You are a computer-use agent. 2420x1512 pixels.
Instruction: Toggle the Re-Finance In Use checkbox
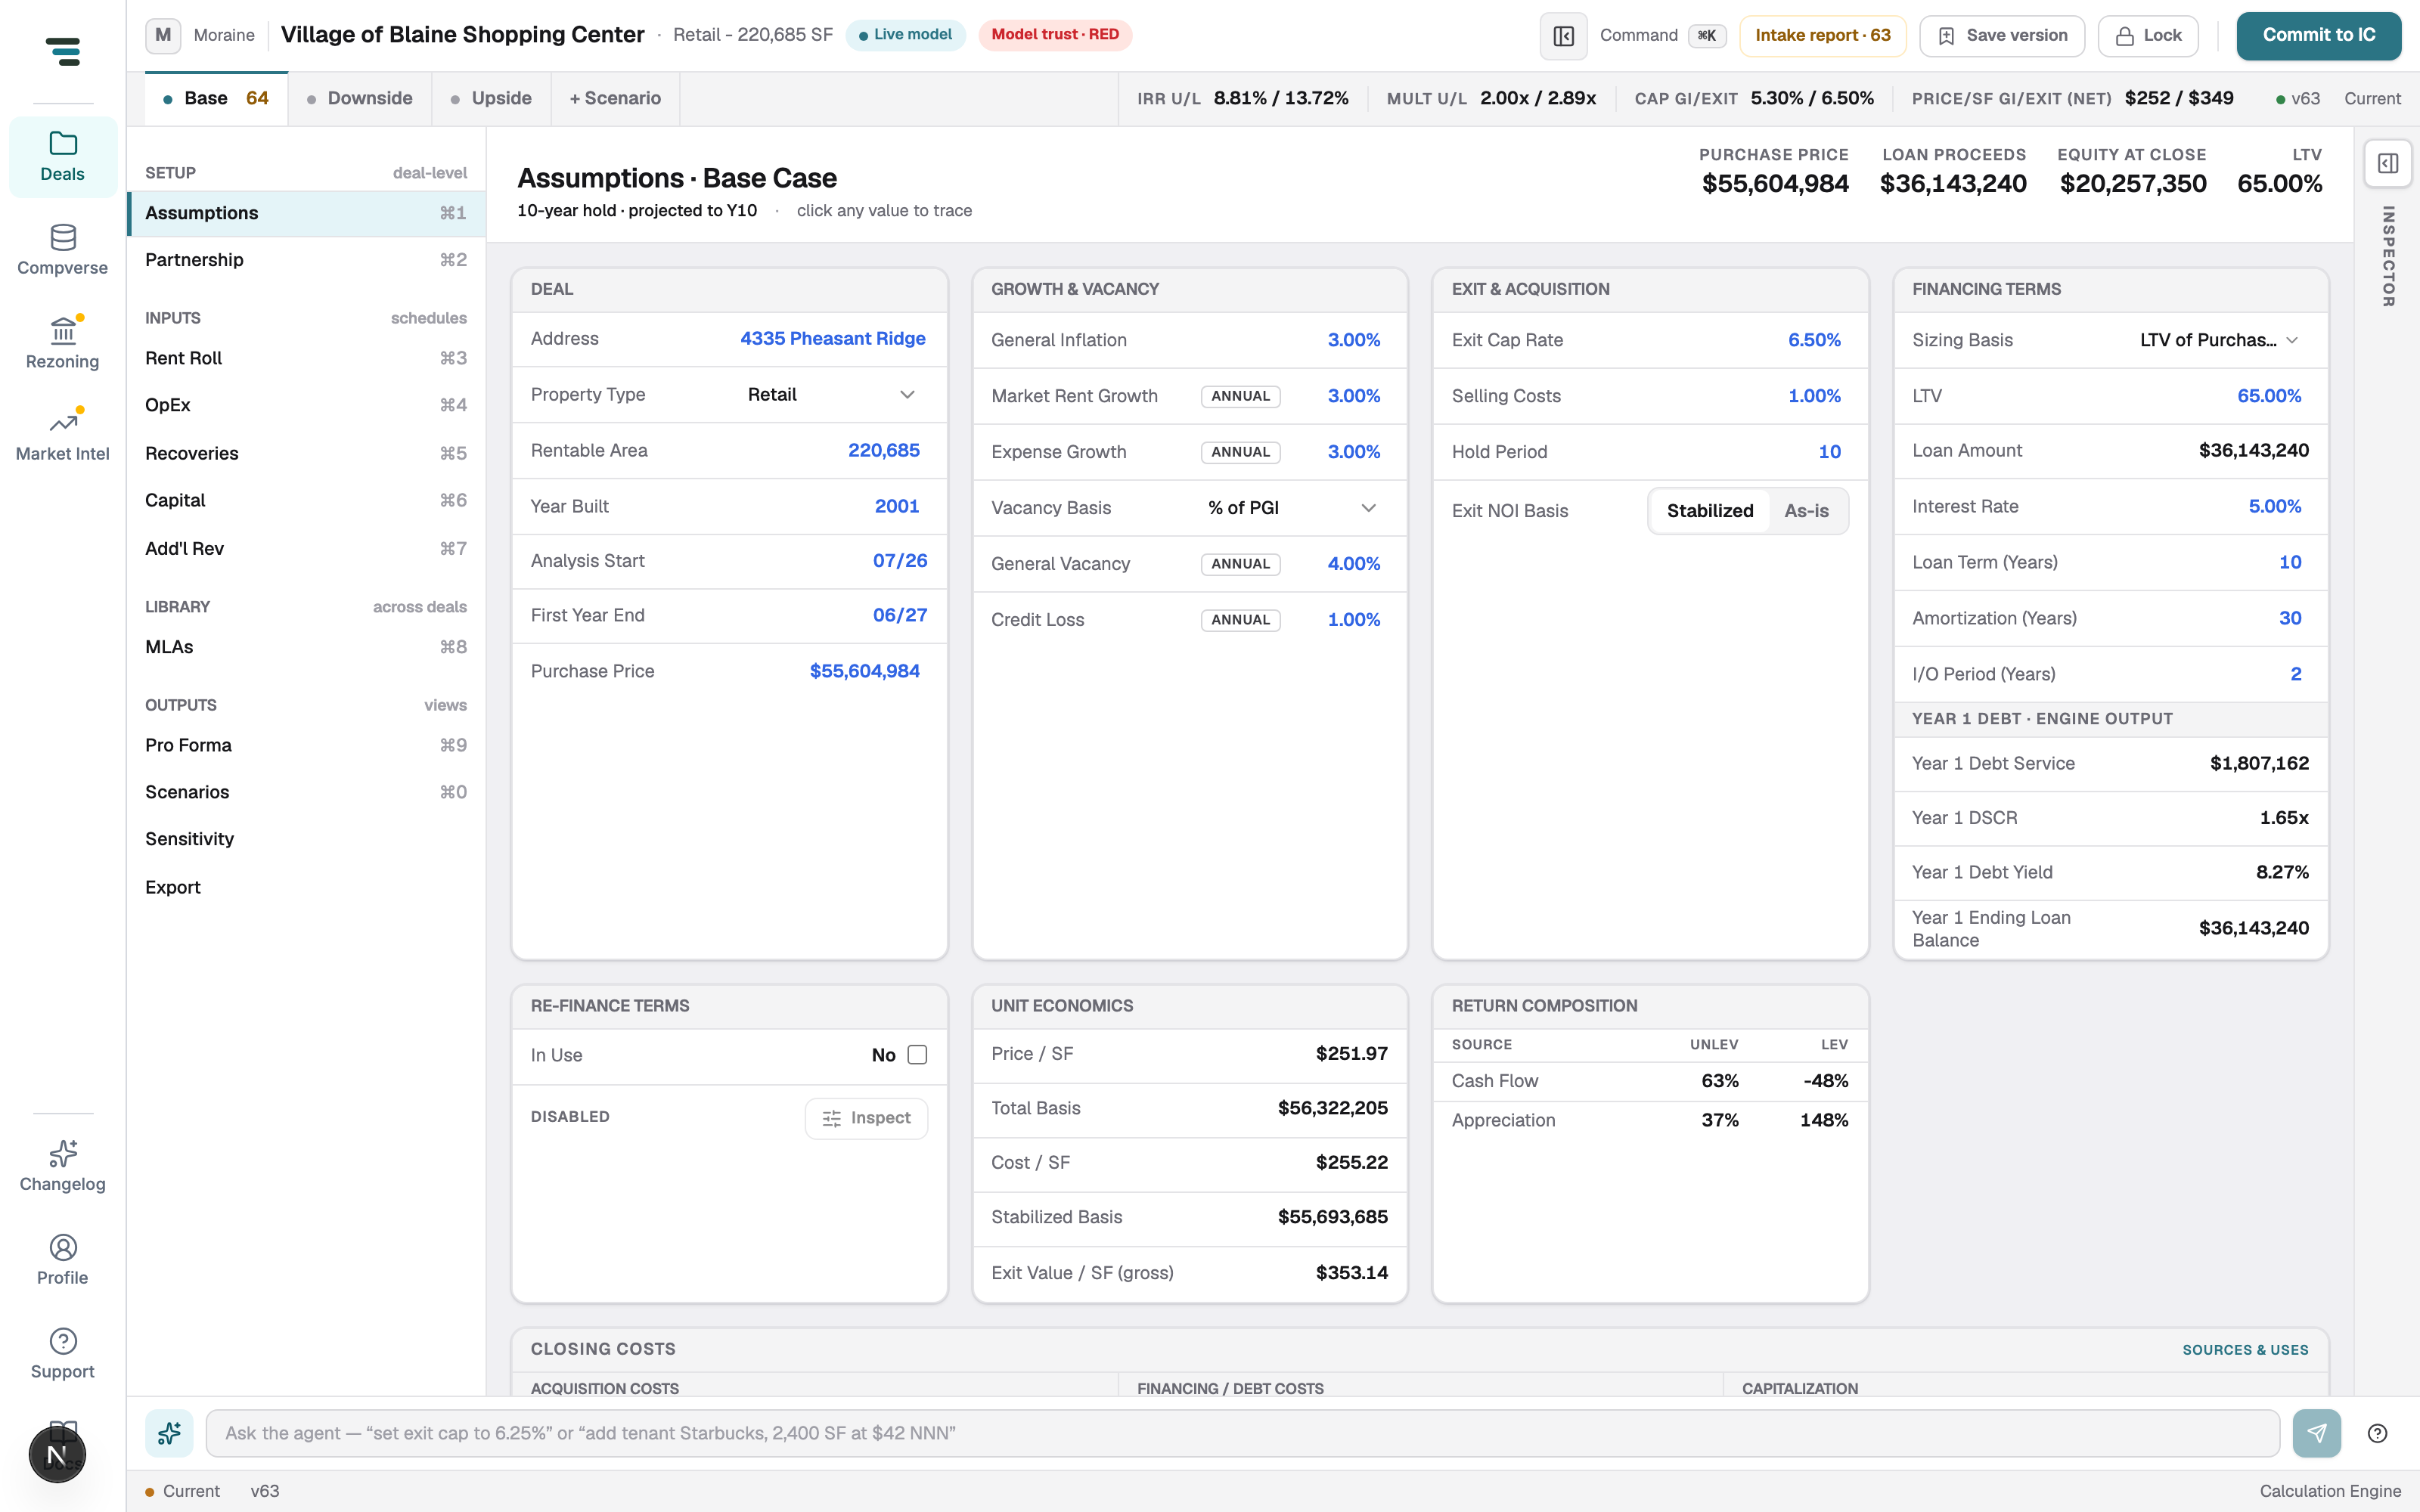917,1054
